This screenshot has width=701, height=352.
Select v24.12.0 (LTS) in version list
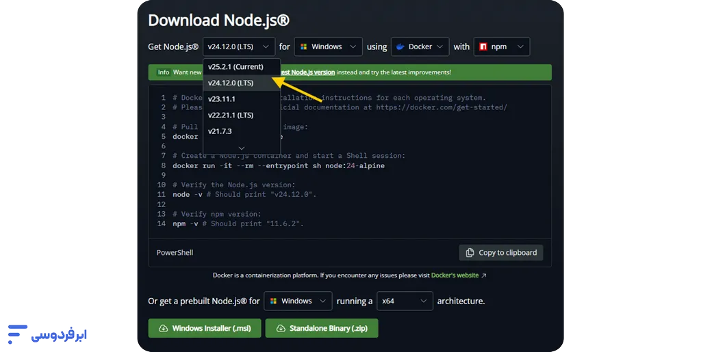242,83
